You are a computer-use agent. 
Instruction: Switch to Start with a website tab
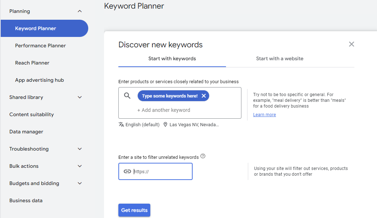(x=280, y=59)
